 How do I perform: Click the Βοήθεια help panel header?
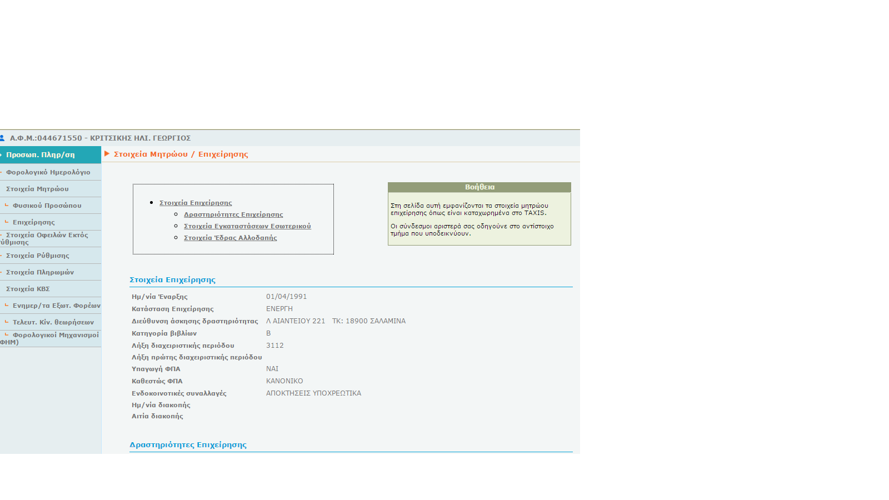tap(480, 187)
